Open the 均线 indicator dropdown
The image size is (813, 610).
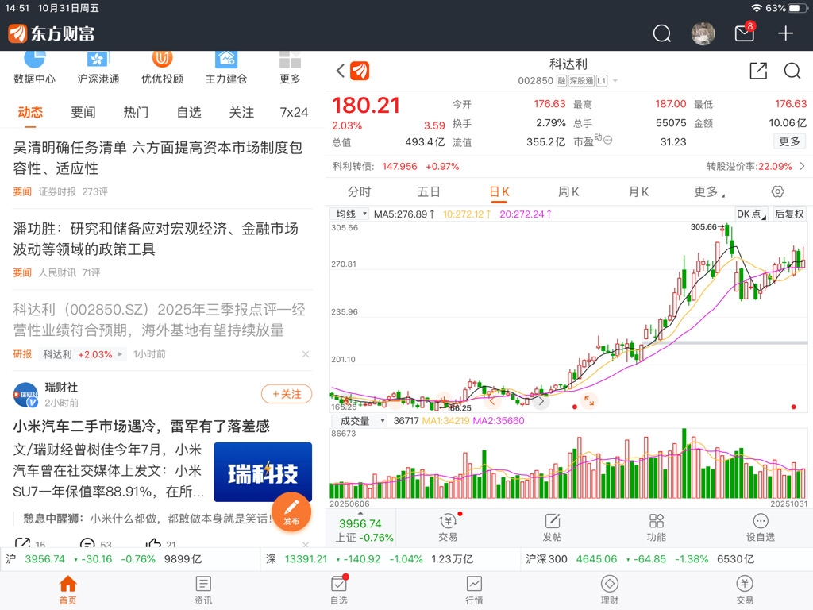click(349, 214)
